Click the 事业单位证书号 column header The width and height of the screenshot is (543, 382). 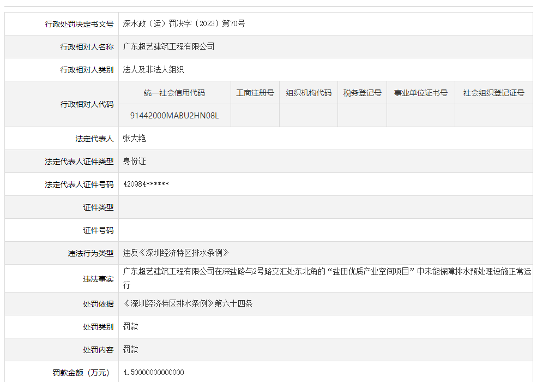[420, 92]
